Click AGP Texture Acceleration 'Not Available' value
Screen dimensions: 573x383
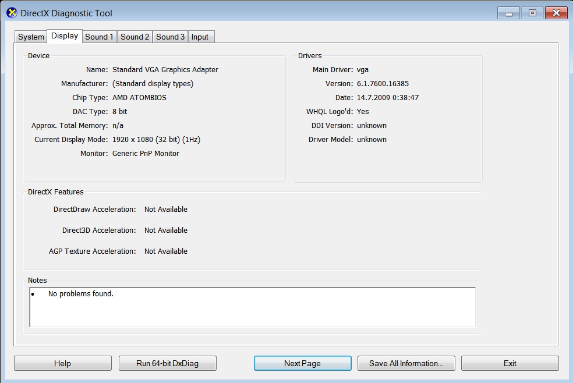click(166, 251)
